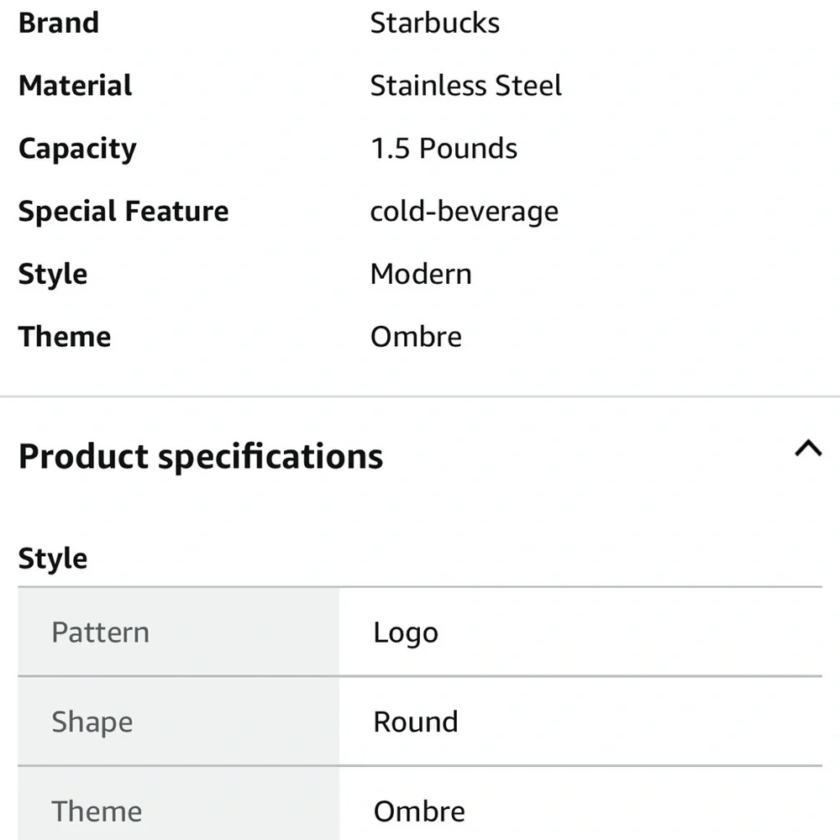This screenshot has height=840, width=840.
Task: Click the Logo pattern value
Action: pos(406,633)
